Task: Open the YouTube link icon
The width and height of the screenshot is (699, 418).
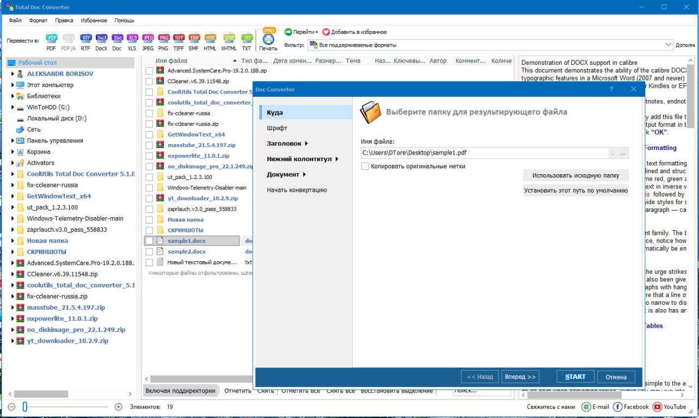Action: click(657, 407)
